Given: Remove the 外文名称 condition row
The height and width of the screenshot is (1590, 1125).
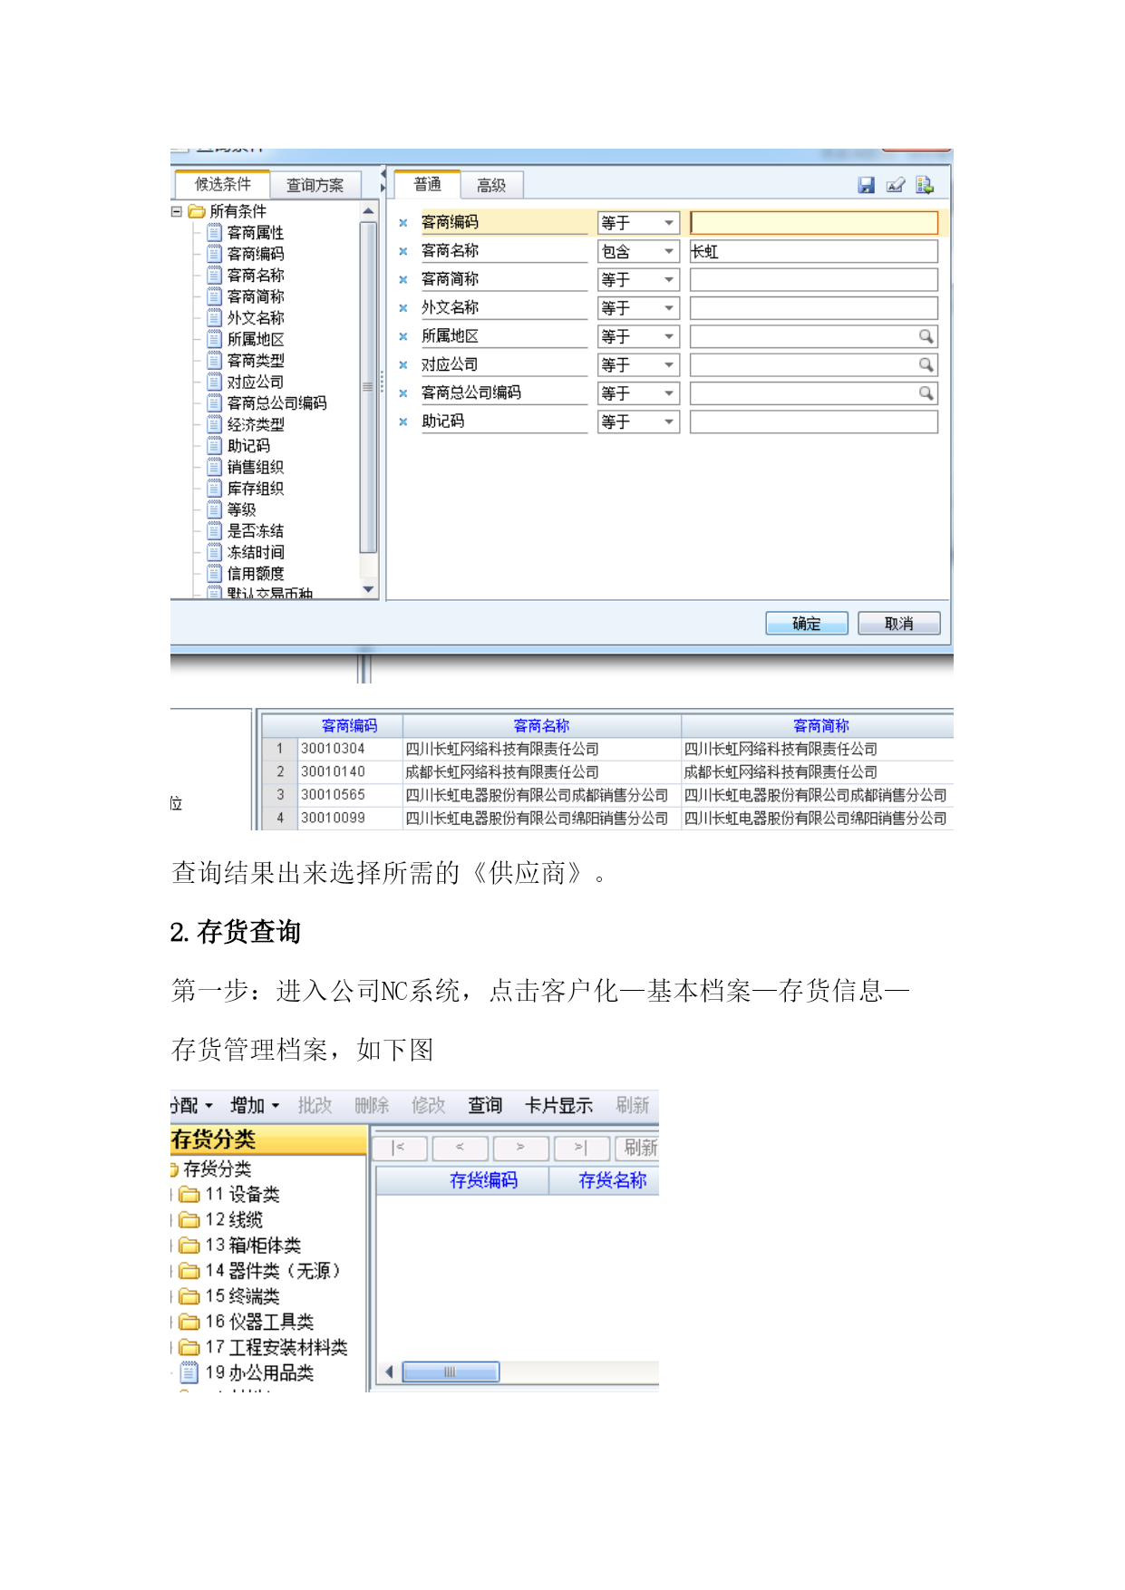Looking at the screenshot, I should click(x=403, y=308).
